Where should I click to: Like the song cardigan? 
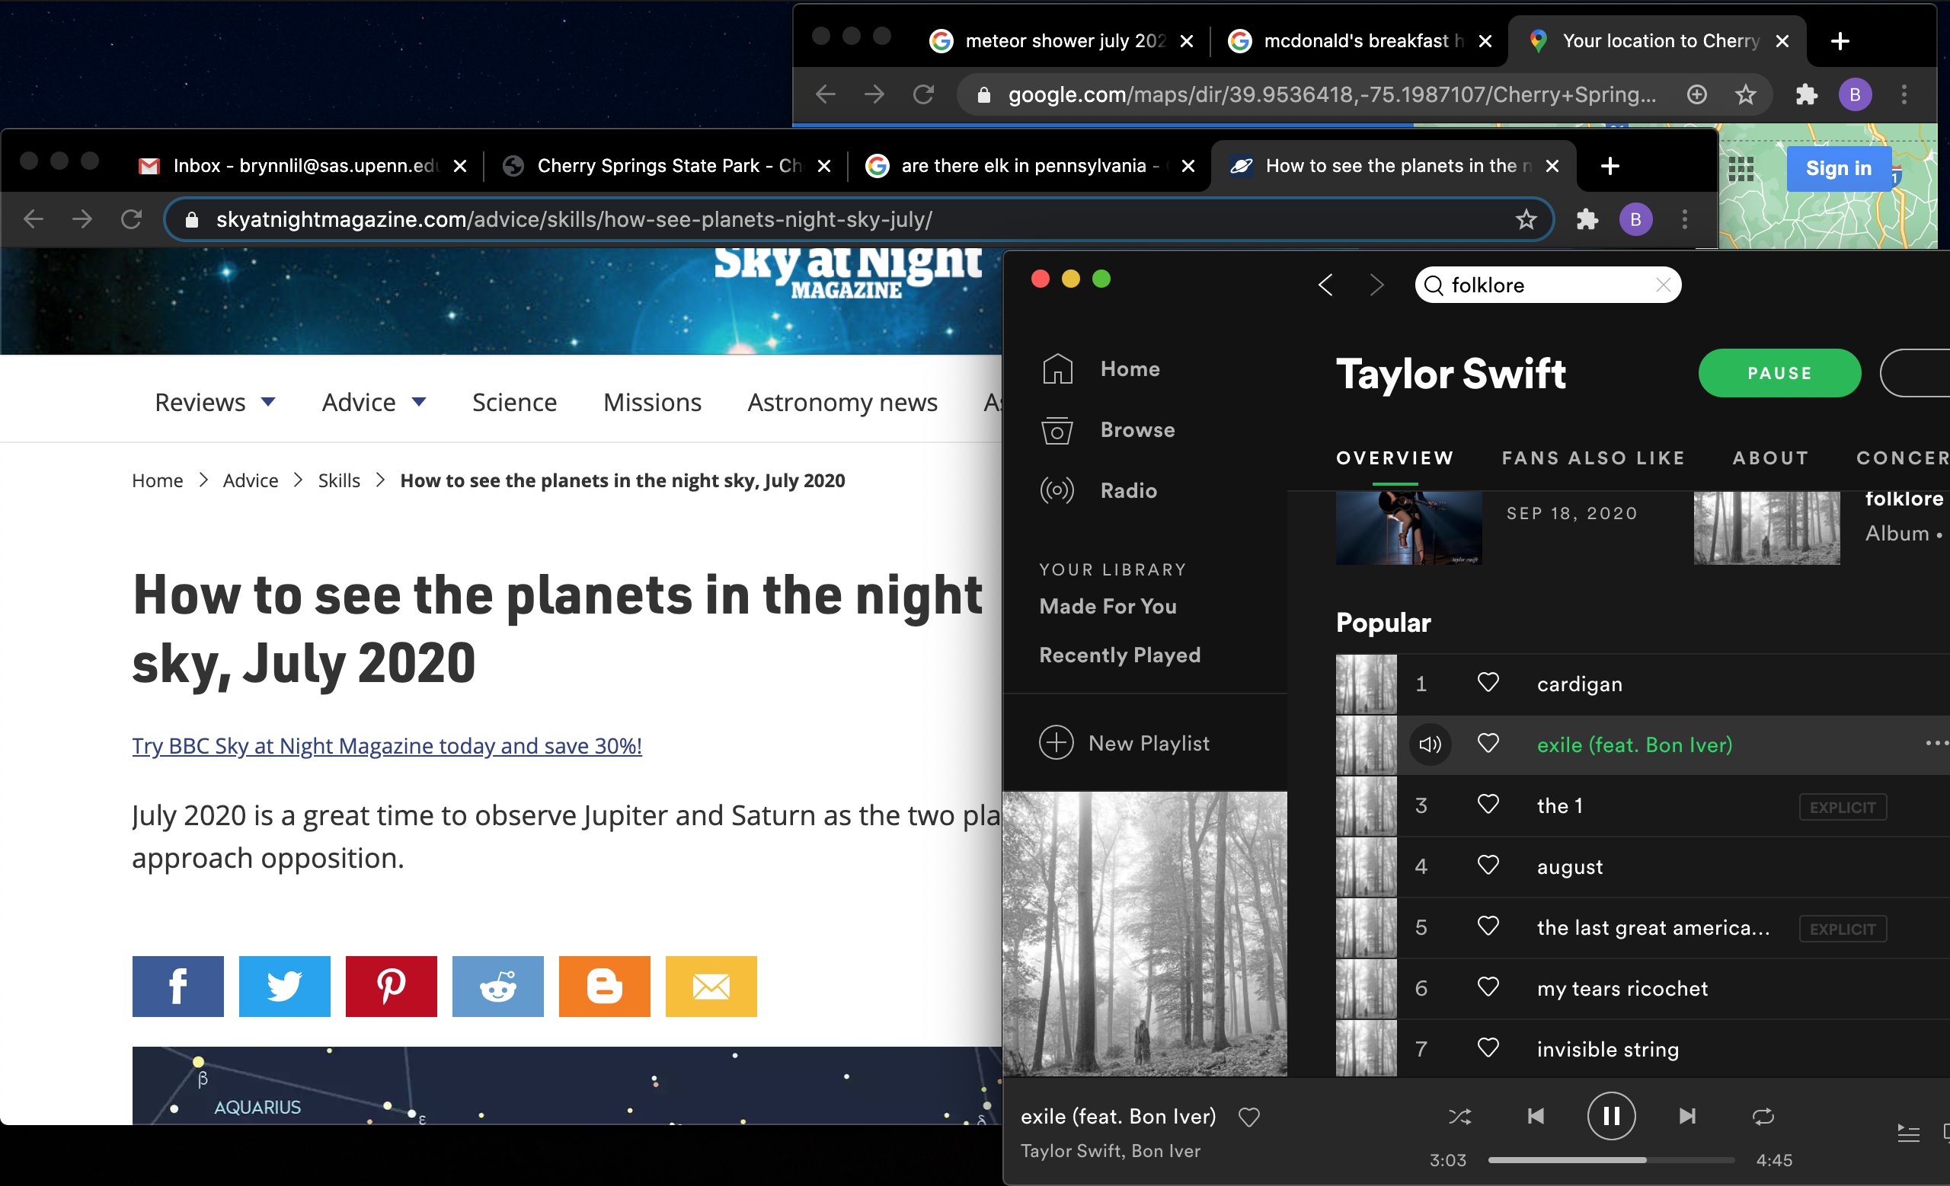1488,682
